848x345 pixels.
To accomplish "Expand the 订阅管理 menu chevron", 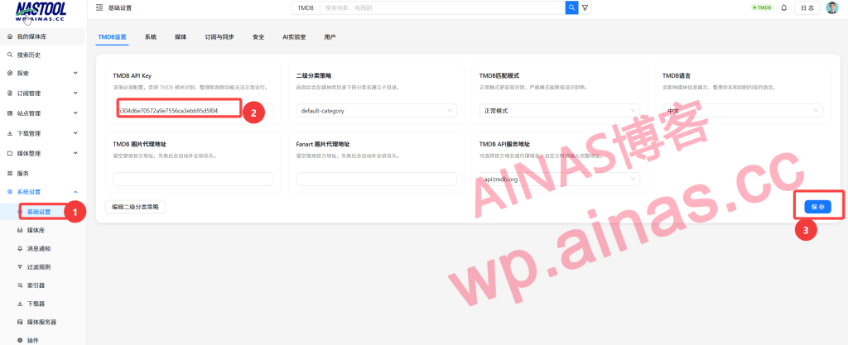I will 75,93.
